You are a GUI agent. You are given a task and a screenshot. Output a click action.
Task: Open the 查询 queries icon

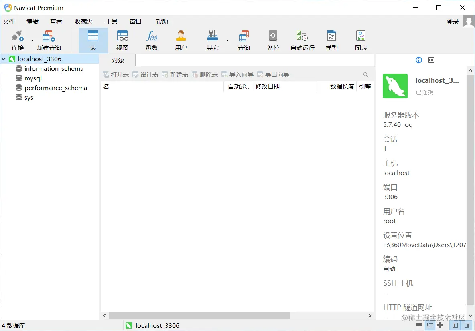click(244, 40)
